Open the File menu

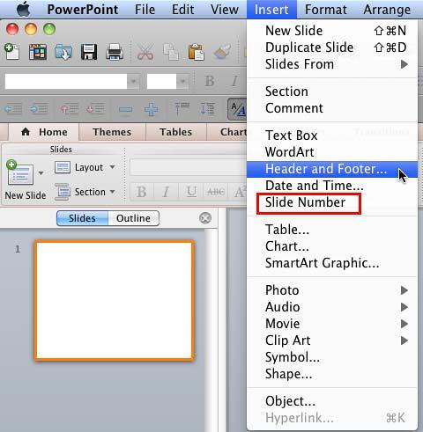(x=145, y=10)
